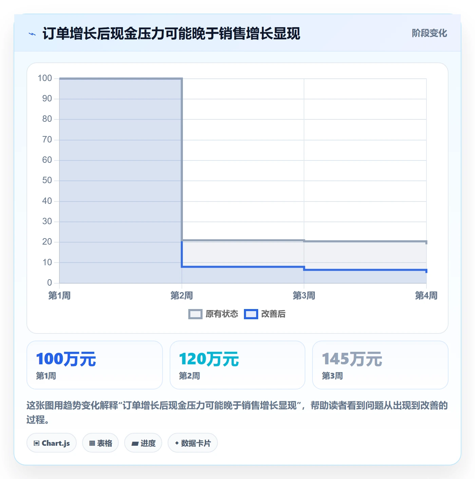475x479 pixels.
Task: Select the Chart.js tag
Action: coord(52,443)
